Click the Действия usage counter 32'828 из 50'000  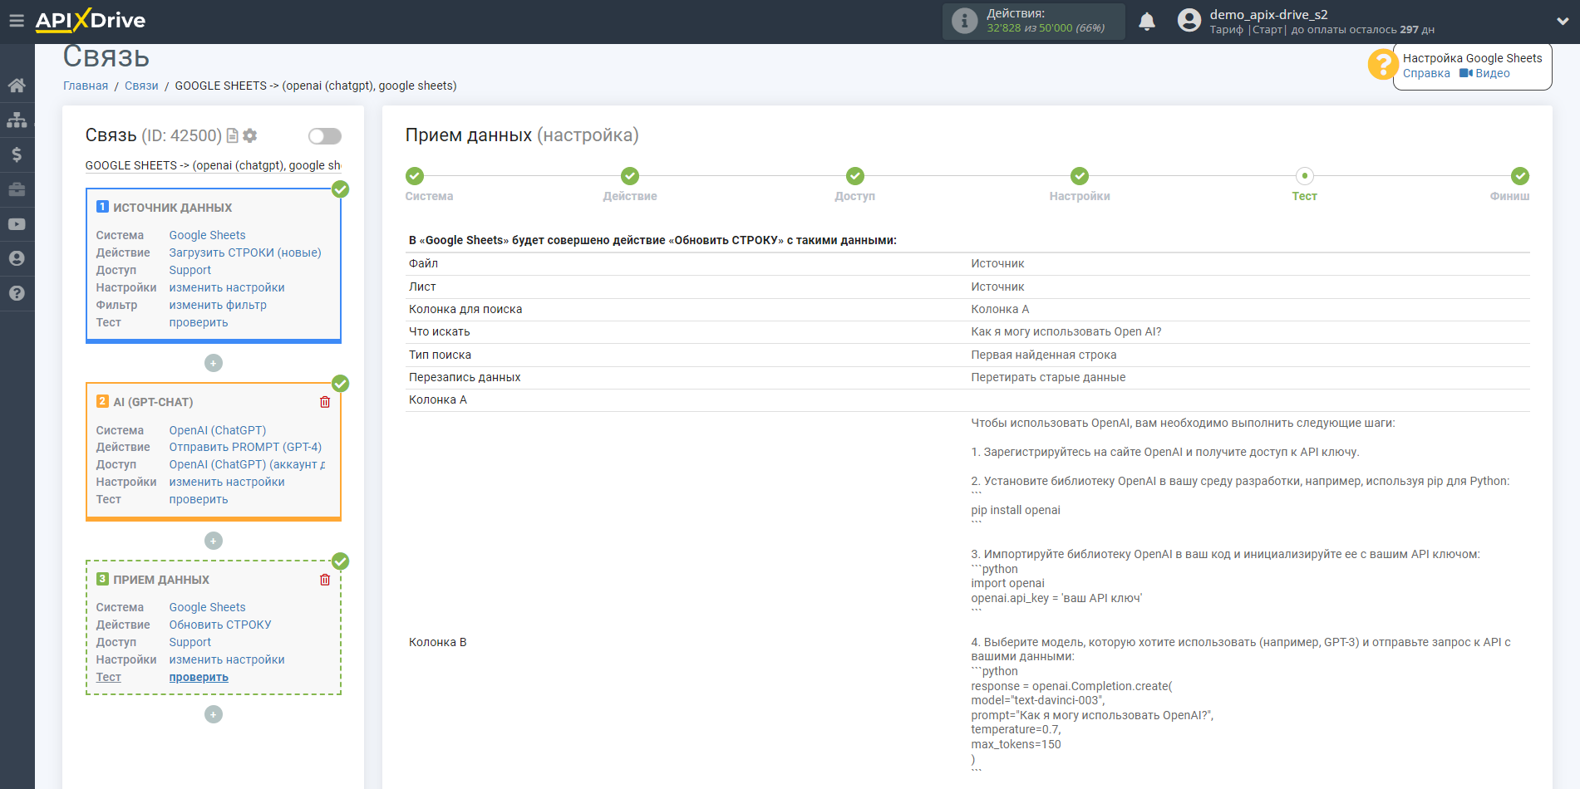(1046, 28)
